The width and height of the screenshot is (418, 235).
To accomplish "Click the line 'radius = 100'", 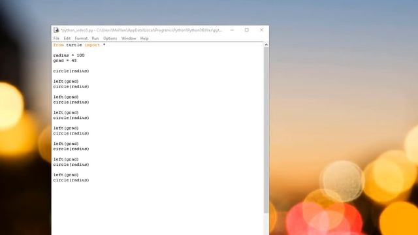I will [69, 55].
